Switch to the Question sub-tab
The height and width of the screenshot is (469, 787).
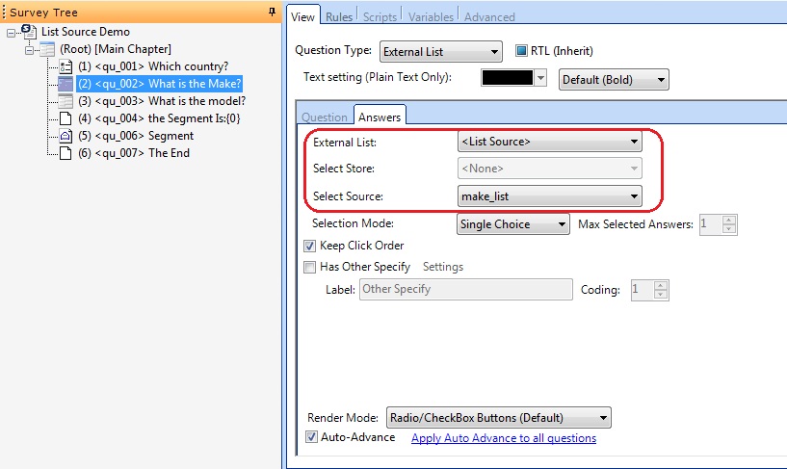coord(325,117)
